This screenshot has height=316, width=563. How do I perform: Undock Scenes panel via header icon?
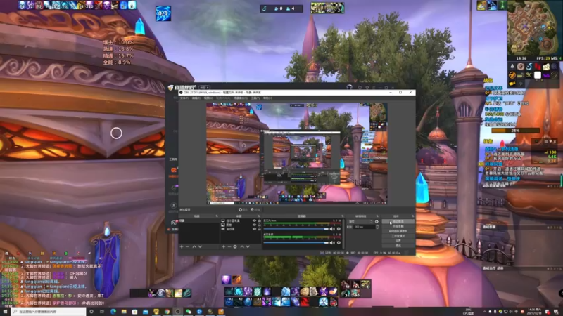pyautogui.click(x=217, y=216)
